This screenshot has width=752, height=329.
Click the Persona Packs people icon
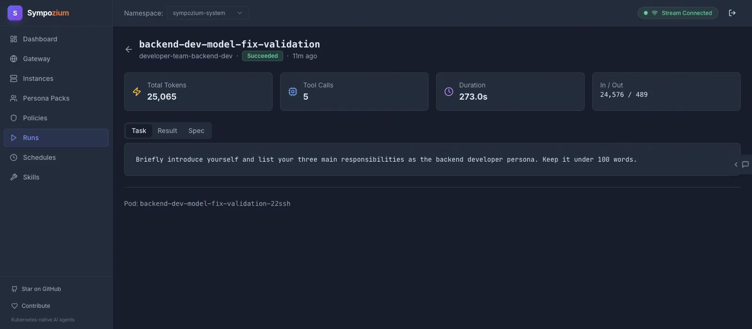(14, 98)
